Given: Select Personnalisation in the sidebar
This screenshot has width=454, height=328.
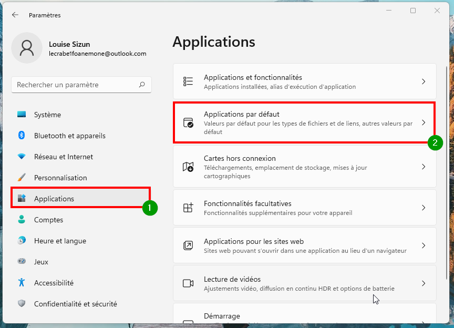Looking at the screenshot, I should (x=81, y=178).
